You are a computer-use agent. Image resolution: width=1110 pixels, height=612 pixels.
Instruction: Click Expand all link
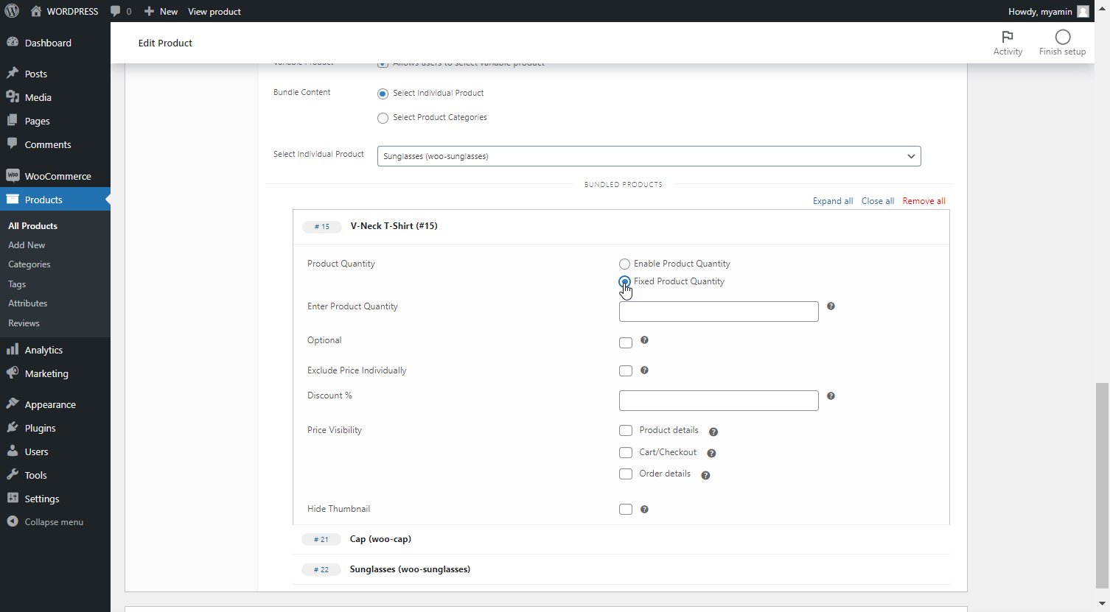click(833, 201)
